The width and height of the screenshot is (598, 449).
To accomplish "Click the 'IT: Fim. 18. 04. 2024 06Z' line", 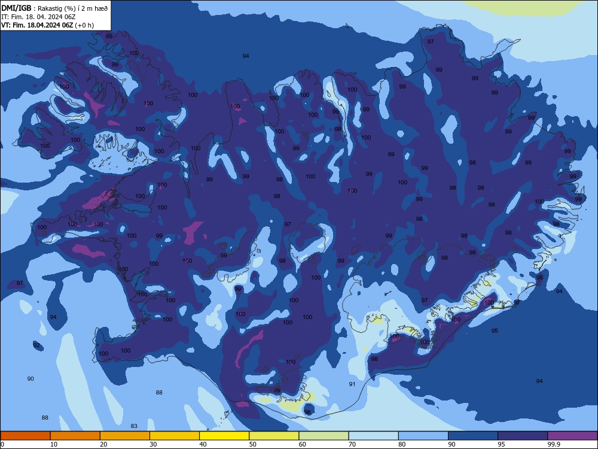I will [38, 17].
